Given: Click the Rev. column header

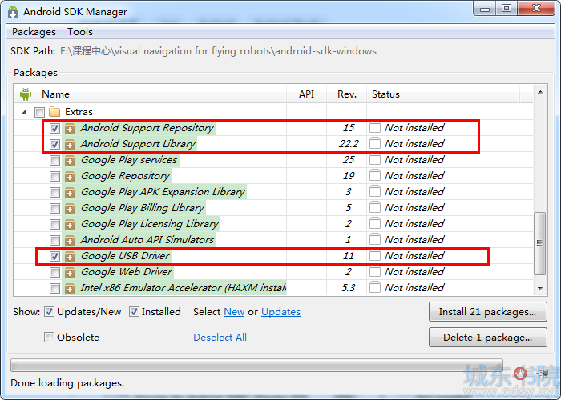Looking at the screenshot, I should click(x=347, y=94).
